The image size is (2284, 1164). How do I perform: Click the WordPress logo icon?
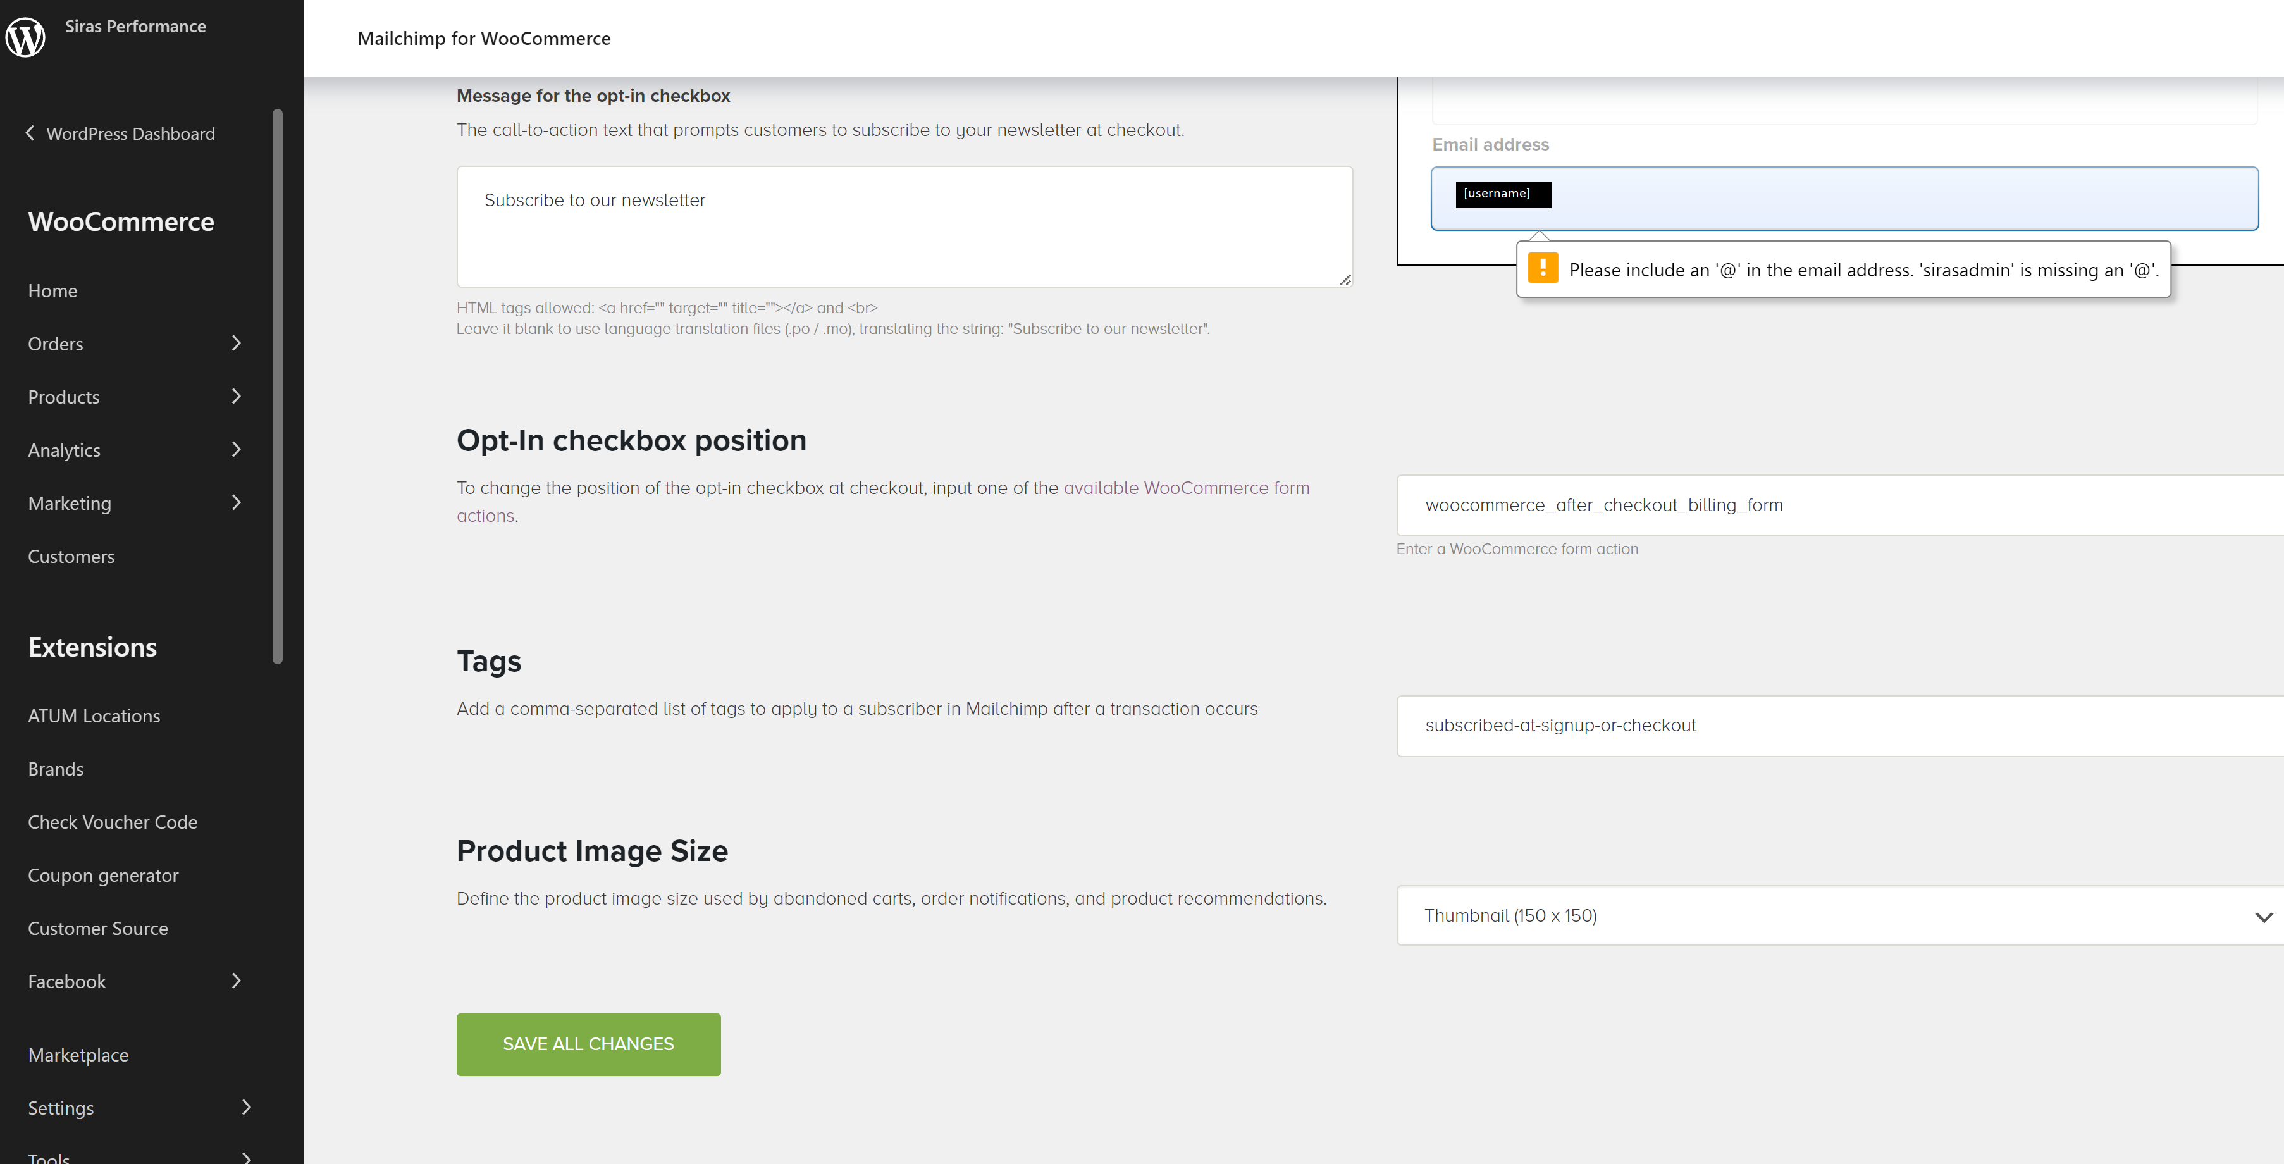point(26,37)
